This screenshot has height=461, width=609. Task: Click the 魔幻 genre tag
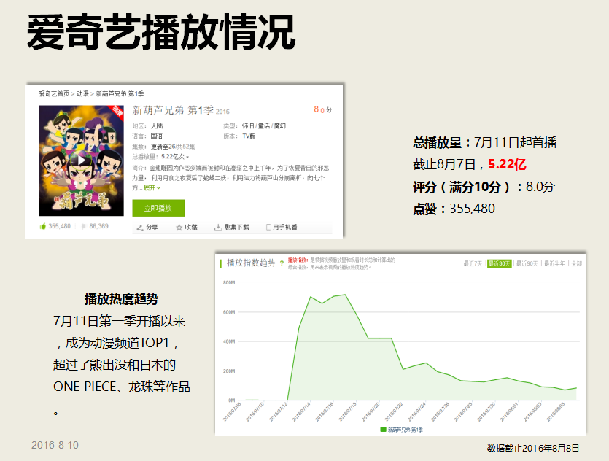pyautogui.click(x=280, y=126)
